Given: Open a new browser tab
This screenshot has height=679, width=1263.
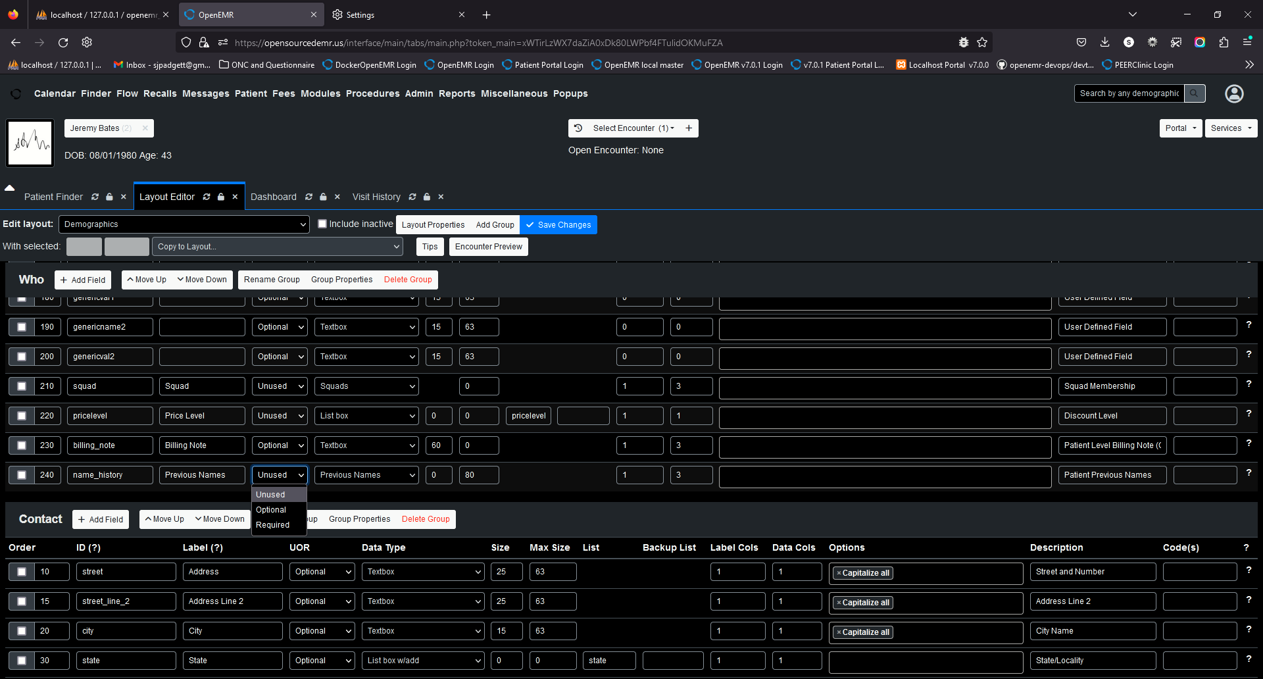Looking at the screenshot, I should 486,14.
